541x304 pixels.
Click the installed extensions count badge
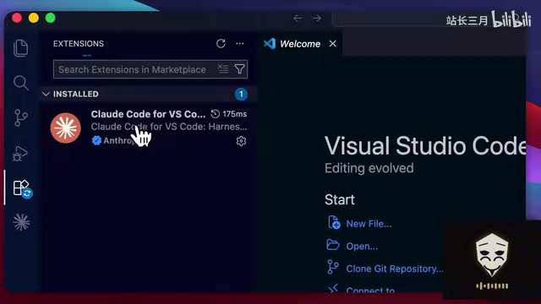(x=241, y=94)
